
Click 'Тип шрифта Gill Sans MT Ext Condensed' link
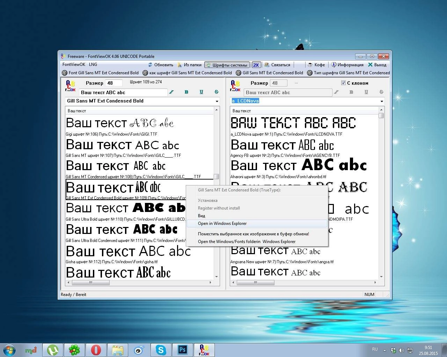coord(348,73)
